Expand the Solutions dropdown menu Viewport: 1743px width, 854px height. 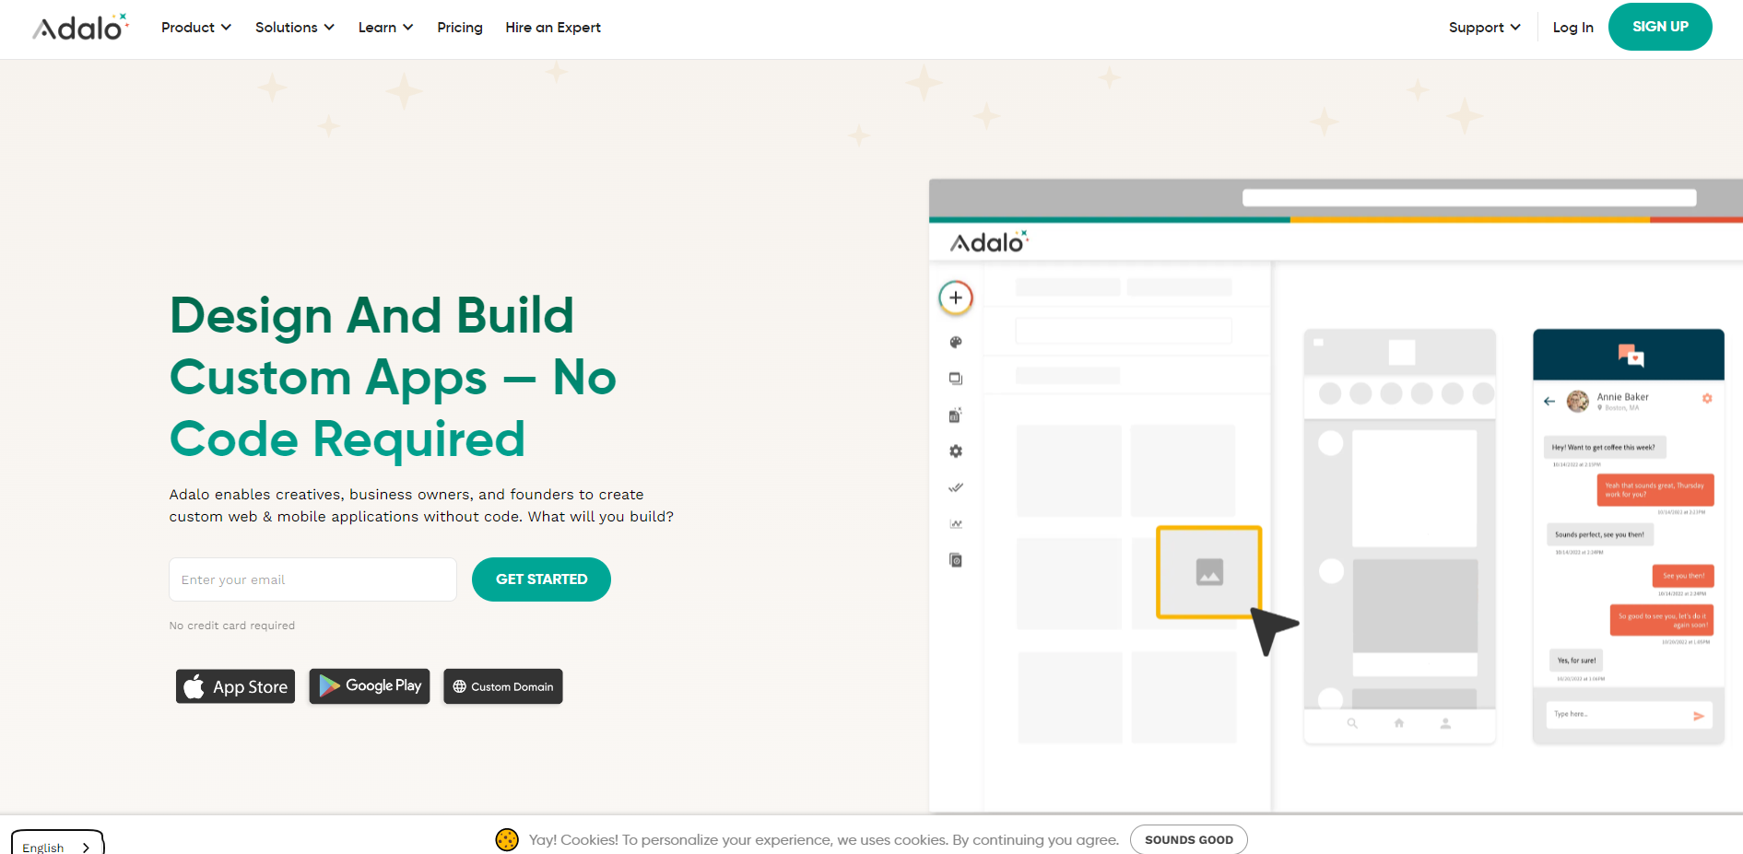pos(294,28)
